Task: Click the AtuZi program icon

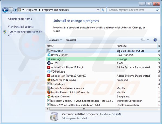Action: 49,63
